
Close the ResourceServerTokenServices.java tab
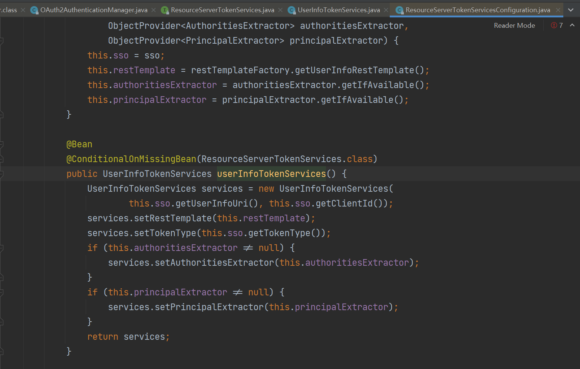(280, 10)
